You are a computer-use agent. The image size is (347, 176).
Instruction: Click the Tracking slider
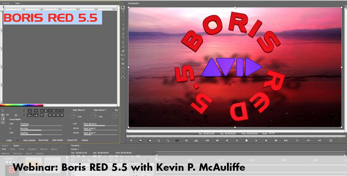(41, 126)
